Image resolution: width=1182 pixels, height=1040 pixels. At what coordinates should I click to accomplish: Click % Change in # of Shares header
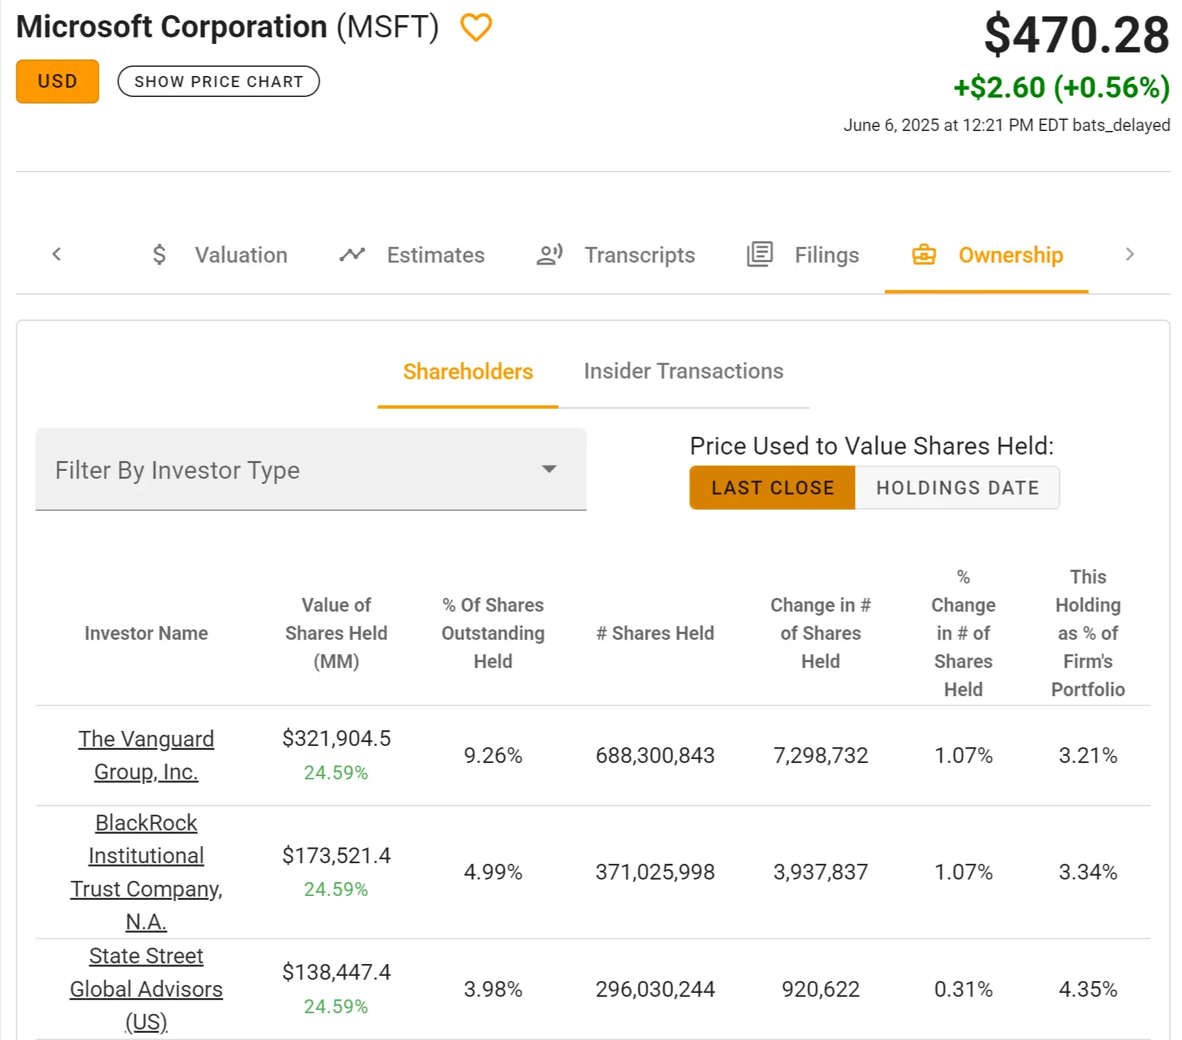point(963,633)
